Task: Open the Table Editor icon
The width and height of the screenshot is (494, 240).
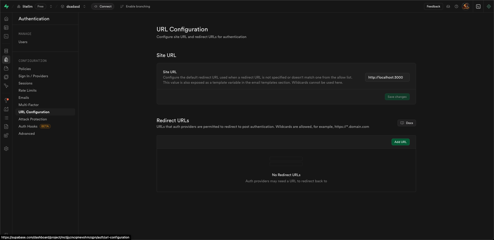Action: (6, 27)
